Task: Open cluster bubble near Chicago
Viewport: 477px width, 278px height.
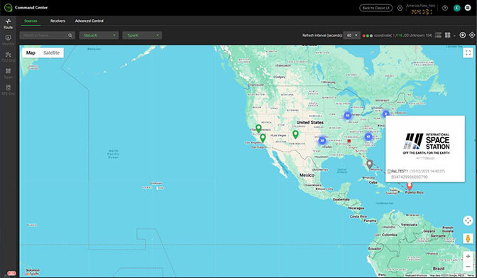Action: coord(347,116)
